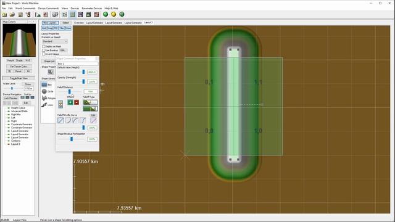Open the Device Commands menu
Viewport: 395px width, 222px height.
48,8
